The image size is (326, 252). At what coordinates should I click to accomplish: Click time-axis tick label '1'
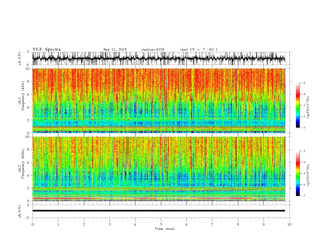pos(58,224)
